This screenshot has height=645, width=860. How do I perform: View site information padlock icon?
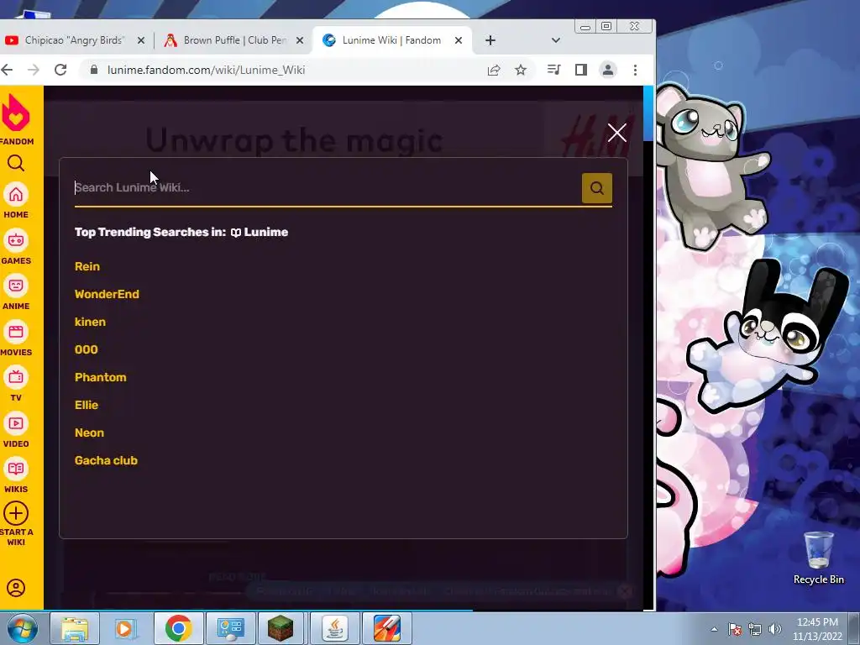(94, 70)
